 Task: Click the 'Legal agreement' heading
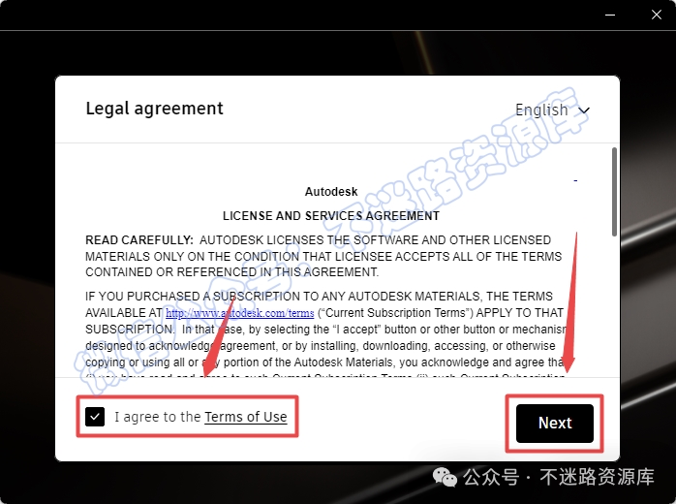pyautogui.click(x=154, y=109)
